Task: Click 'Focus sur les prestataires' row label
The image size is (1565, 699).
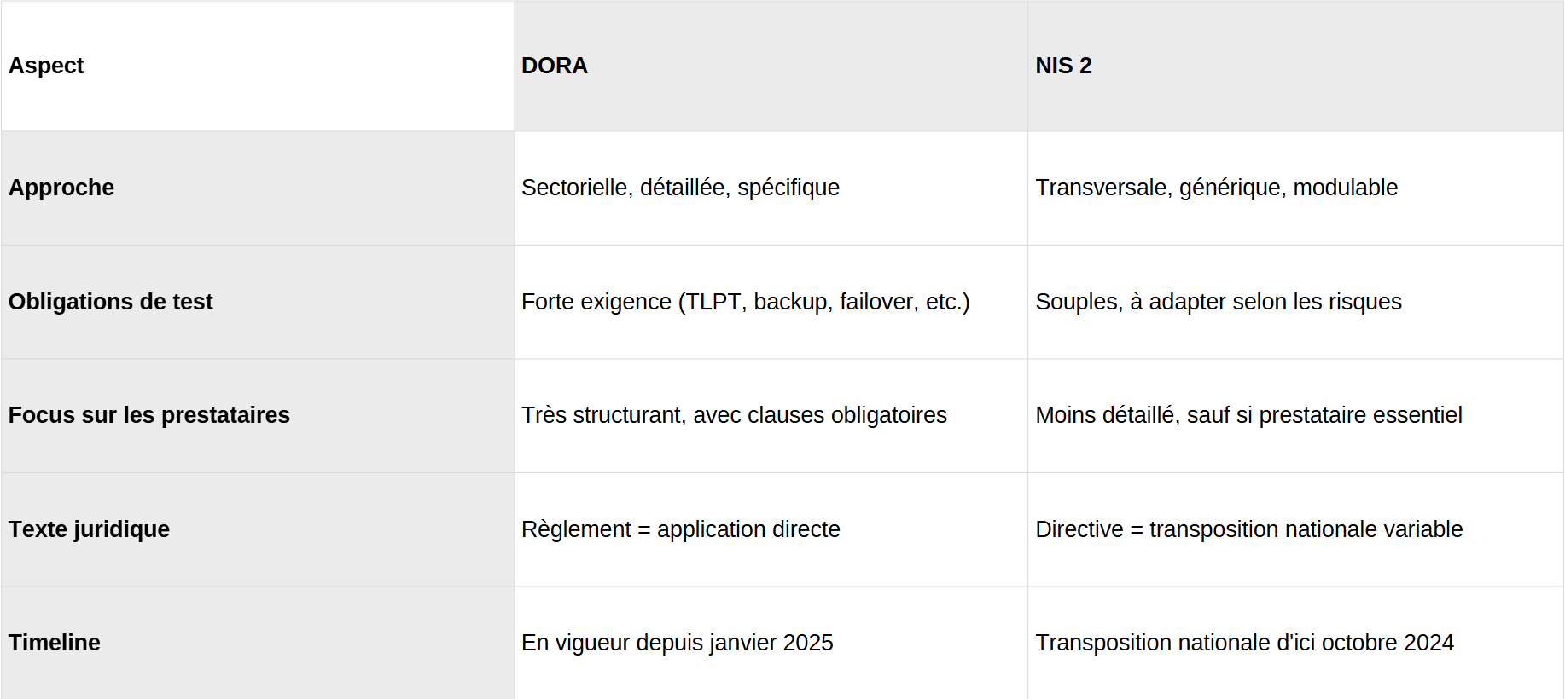Action: (149, 415)
